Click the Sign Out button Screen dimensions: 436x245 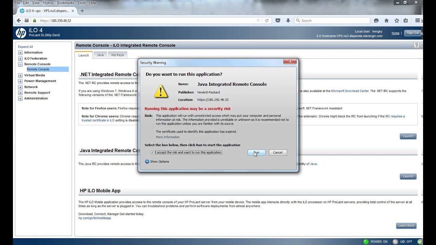point(413,33)
